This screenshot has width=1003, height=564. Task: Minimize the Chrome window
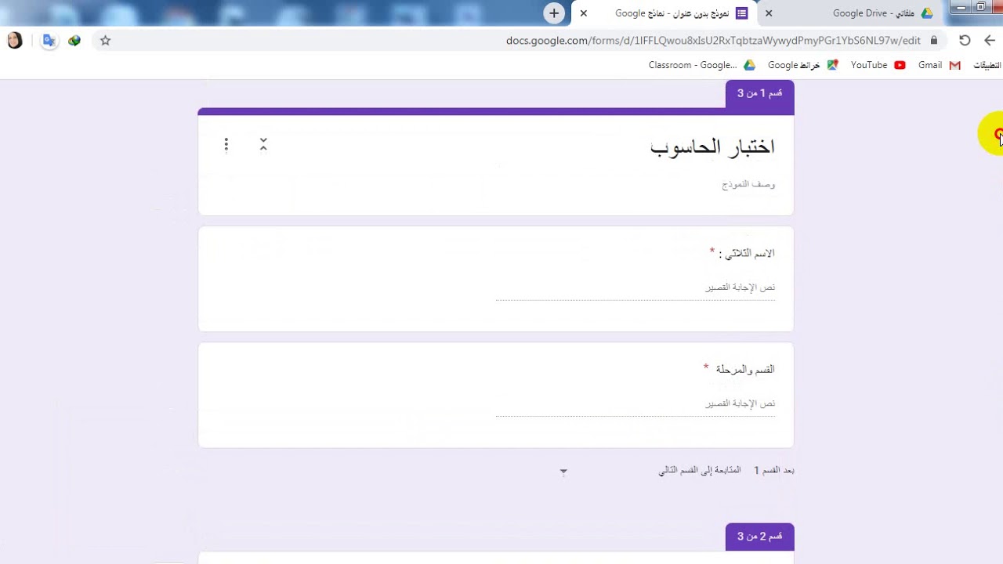click(961, 7)
